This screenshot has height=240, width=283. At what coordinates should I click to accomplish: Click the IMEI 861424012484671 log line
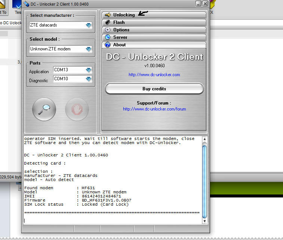(x=73, y=196)
